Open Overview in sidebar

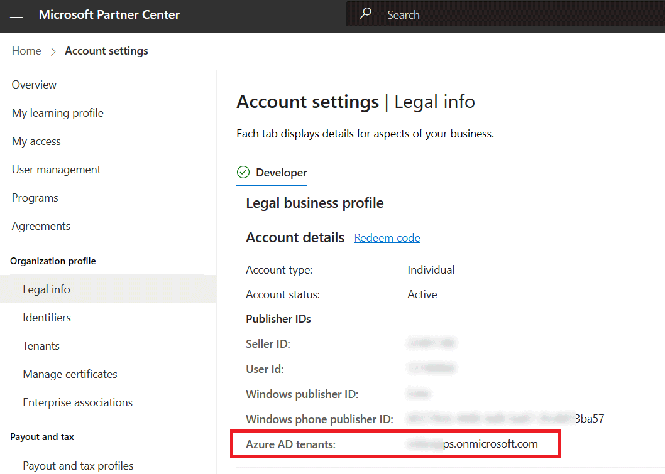[34, 85]
